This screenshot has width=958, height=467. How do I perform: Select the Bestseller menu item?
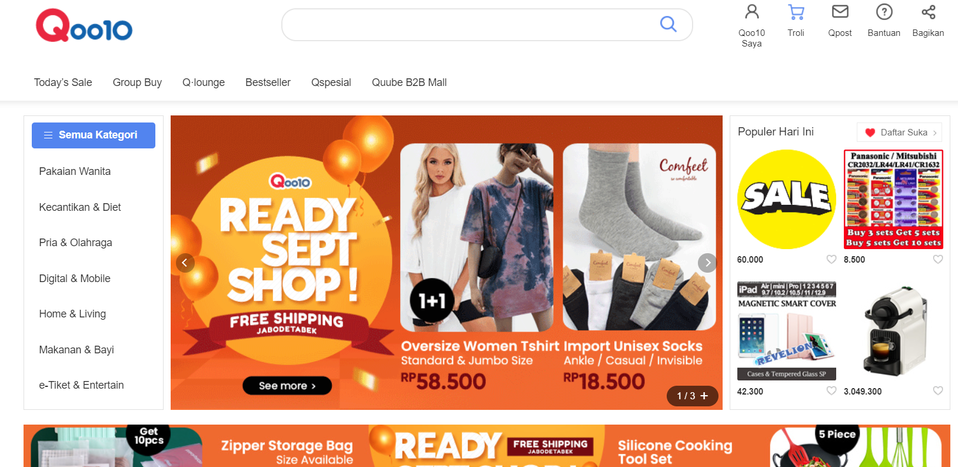point(268,82)
